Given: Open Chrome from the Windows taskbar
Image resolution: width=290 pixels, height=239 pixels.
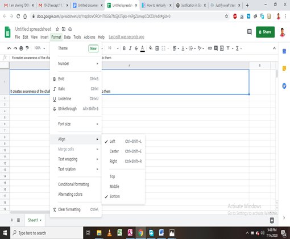Looking at the screenshot, I should 140,233.
